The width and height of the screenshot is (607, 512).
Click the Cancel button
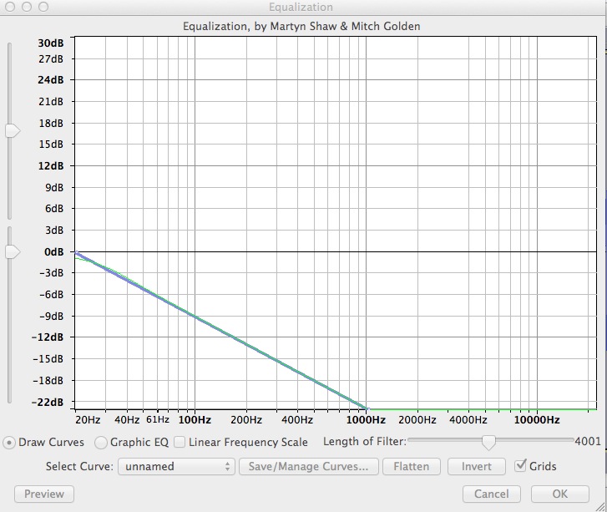[491, 494]
